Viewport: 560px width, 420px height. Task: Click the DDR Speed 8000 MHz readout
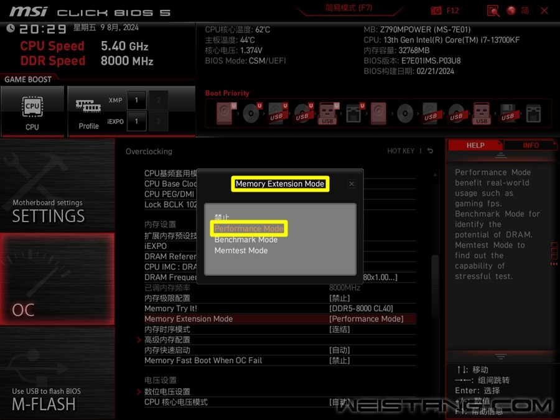(x=86, y=61)
